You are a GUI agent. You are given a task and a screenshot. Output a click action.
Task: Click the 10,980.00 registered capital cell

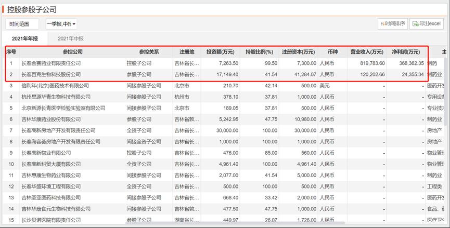point(305,119)
